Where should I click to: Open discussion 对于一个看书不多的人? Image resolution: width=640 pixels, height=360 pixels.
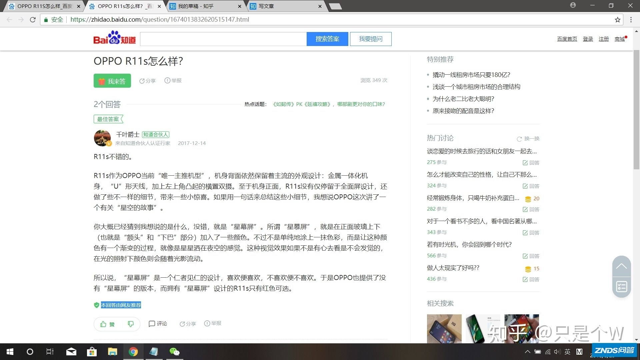point(482,221)
